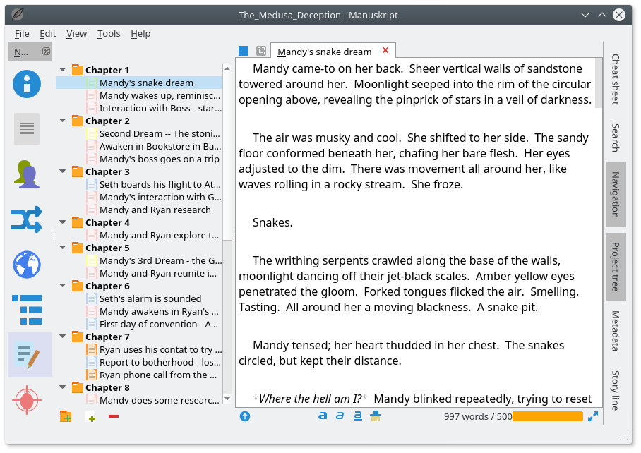Open the Debug target icon in sidebar
641x453 pixels.
[27, 400]
